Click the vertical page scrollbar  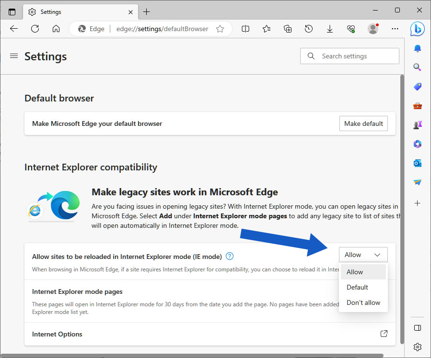point(402,209)
